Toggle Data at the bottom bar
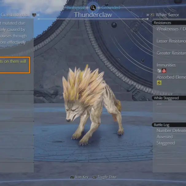Viewport: 186px width, 186px height. tap(107, 177)
